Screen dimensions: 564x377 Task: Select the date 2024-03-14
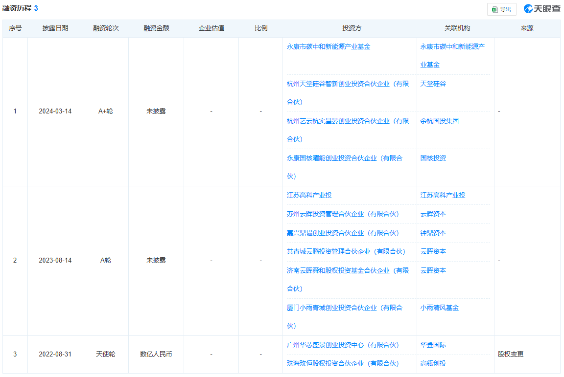(x=55, y=111)
